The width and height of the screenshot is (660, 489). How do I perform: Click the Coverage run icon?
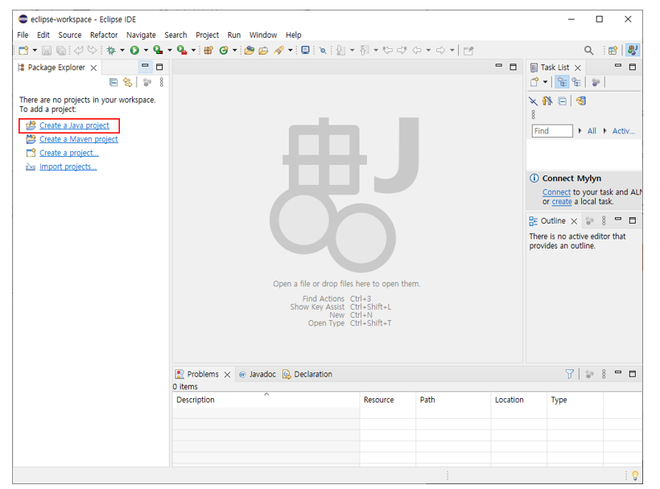point(158,51)
